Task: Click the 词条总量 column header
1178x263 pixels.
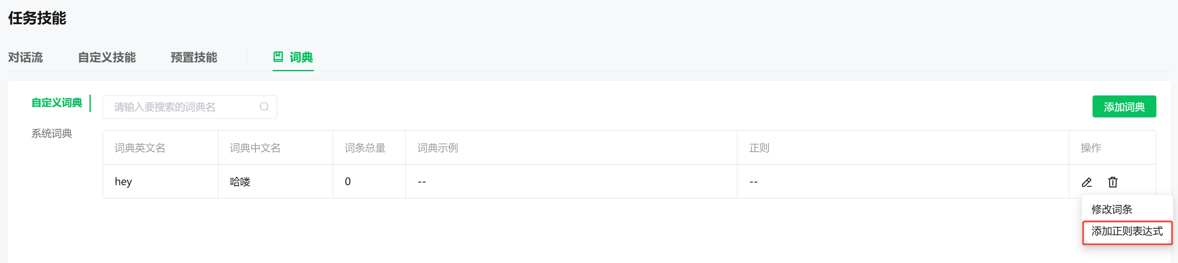Action: pyautogui.click(x=365, y=148)
